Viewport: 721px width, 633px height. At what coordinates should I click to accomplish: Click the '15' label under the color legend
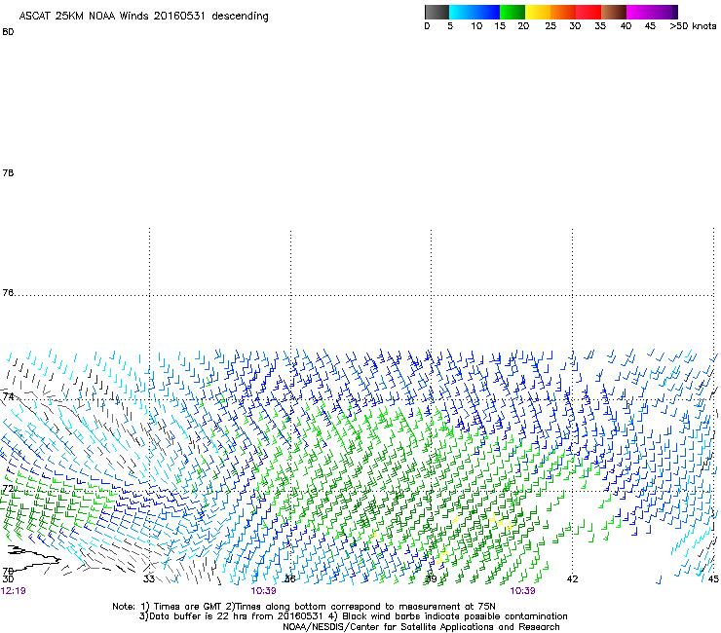(500, 26)
